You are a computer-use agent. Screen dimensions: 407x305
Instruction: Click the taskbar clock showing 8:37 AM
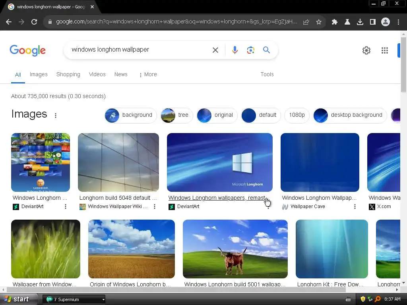tap(392, 299)
